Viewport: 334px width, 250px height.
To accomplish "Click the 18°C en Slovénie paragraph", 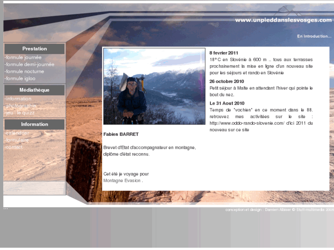I will 261,66.
